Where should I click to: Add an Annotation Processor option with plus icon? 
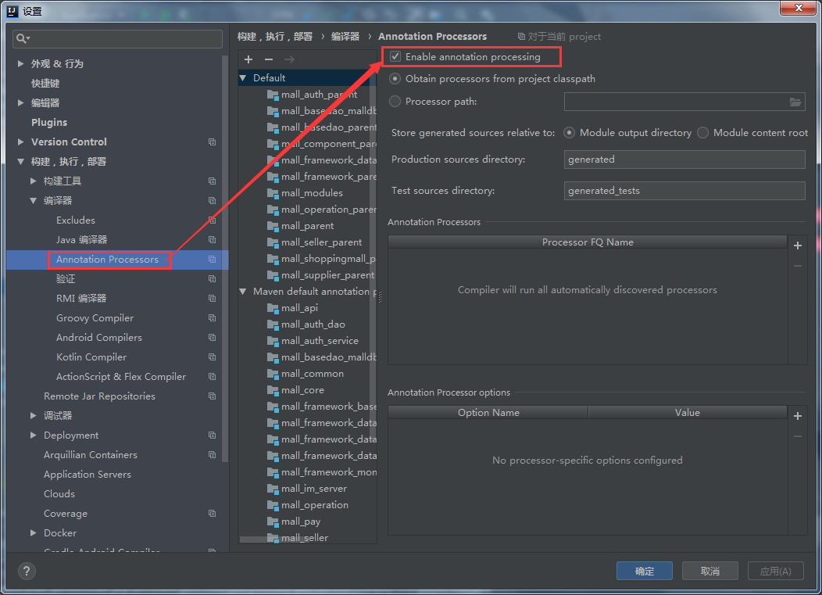(x=797, y=415)
